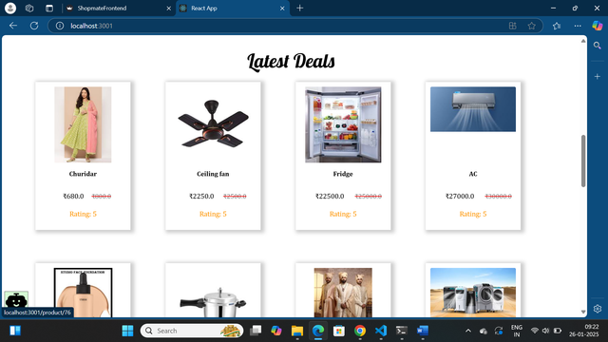Open the sidebar search icon

tap(598, 46)
